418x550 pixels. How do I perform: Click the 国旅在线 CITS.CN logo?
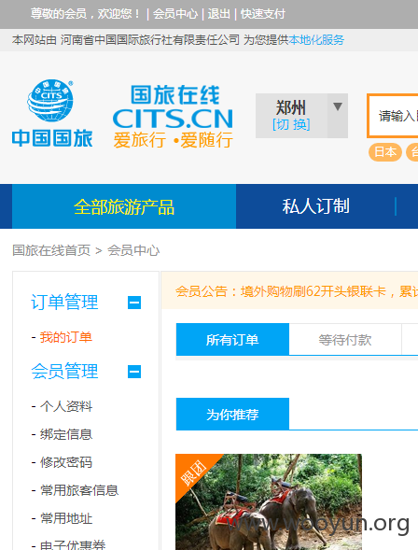[x=173, y=117]
